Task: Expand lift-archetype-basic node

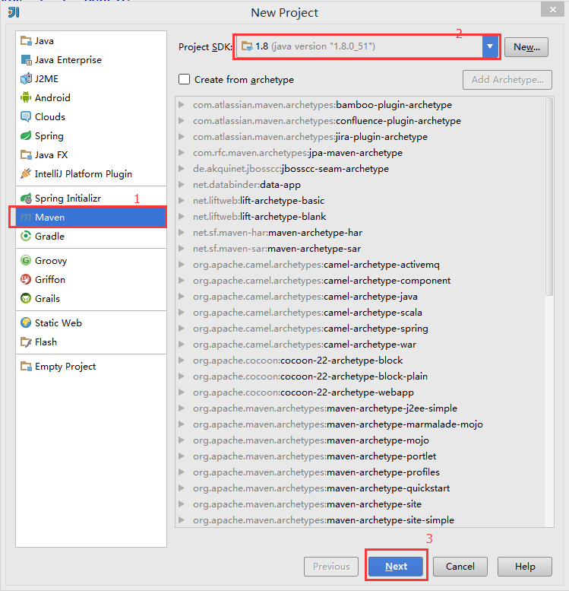Action: point(182,201)
